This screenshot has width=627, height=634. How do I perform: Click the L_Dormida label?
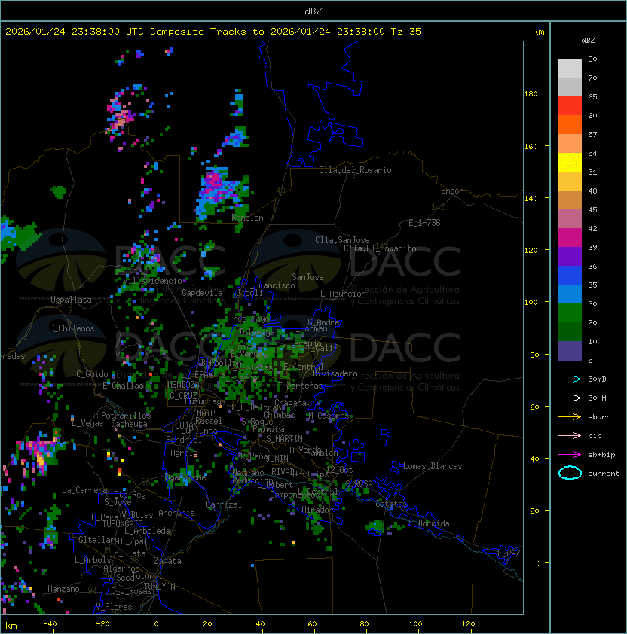pos(429,523)
